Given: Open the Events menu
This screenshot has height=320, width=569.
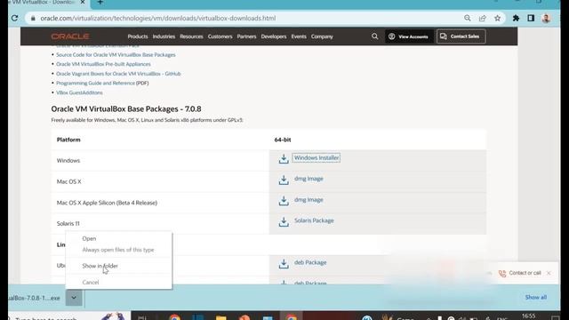Looking at the screenshot, I should coord(299,36).
